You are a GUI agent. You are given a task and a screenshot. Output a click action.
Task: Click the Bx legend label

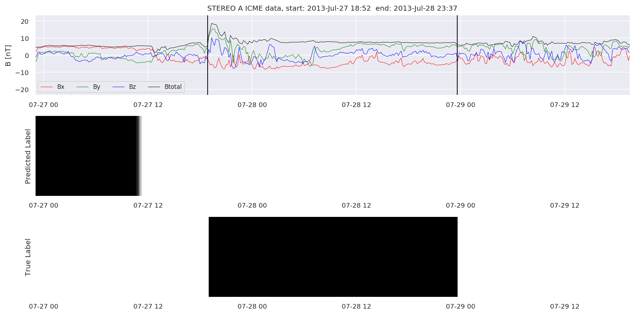pyautogui.click(x=61, y=87)
